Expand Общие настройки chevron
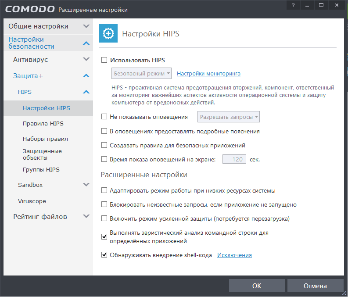Screen dimensions: 348x297 point(86,26)
